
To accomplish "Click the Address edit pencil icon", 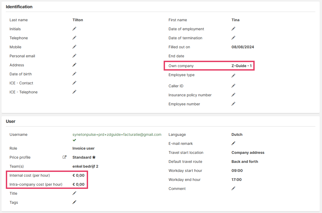I will point(74,65).
